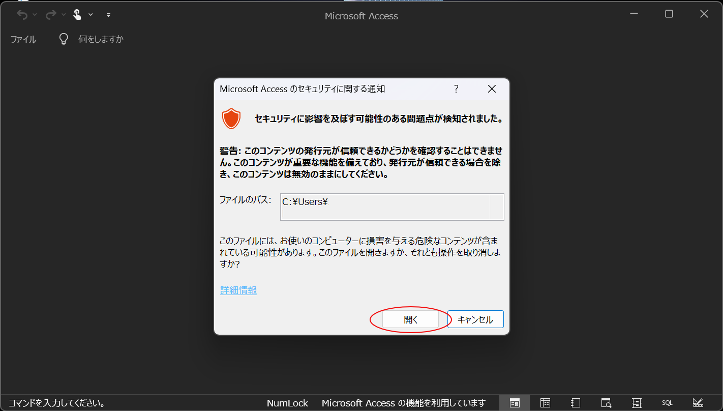Switch to Print Preview in status bar
The width and height of the screenshot is (723, 411).
606,403
